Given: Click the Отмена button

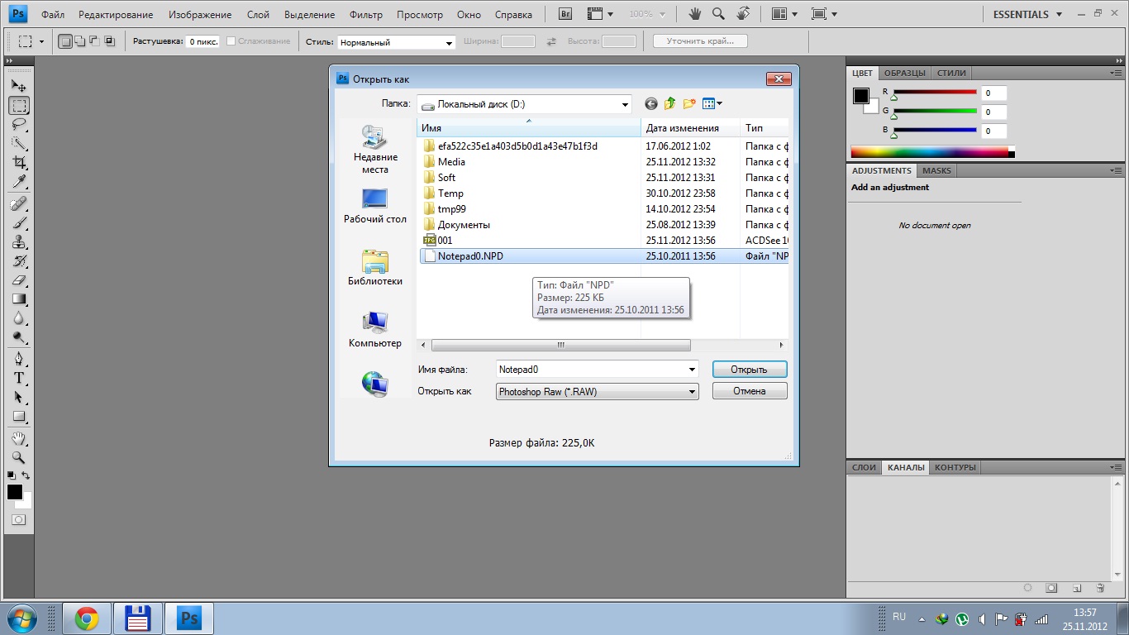Looking at the screenshot, I should (750, 391).
